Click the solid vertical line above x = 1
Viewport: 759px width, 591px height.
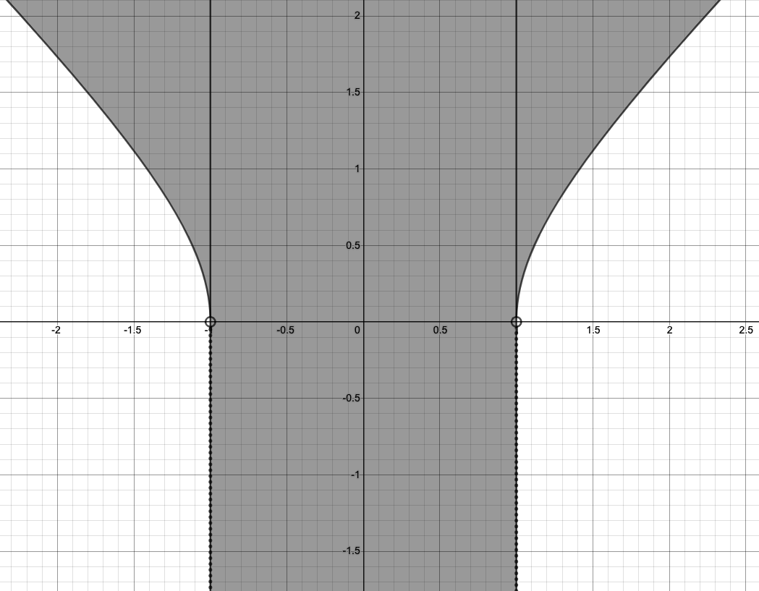pos(516,145)
